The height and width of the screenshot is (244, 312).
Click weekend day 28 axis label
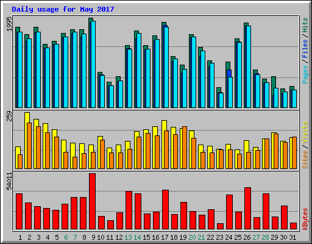click(x=265, y=237)
